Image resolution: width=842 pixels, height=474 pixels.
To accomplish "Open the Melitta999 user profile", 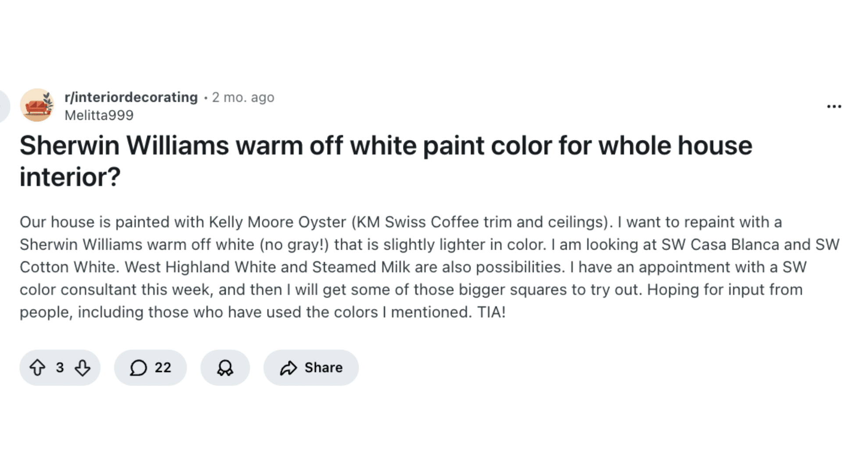I will [x=99, y=115].
